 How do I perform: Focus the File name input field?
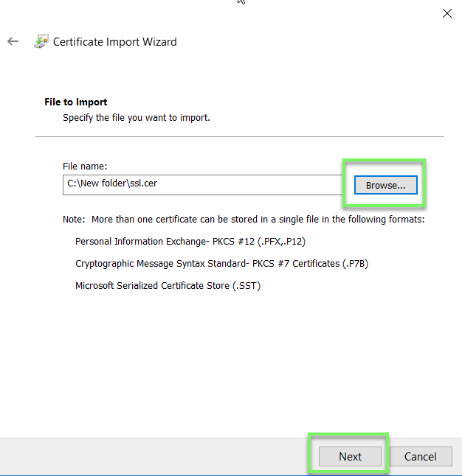coord(202,184)
